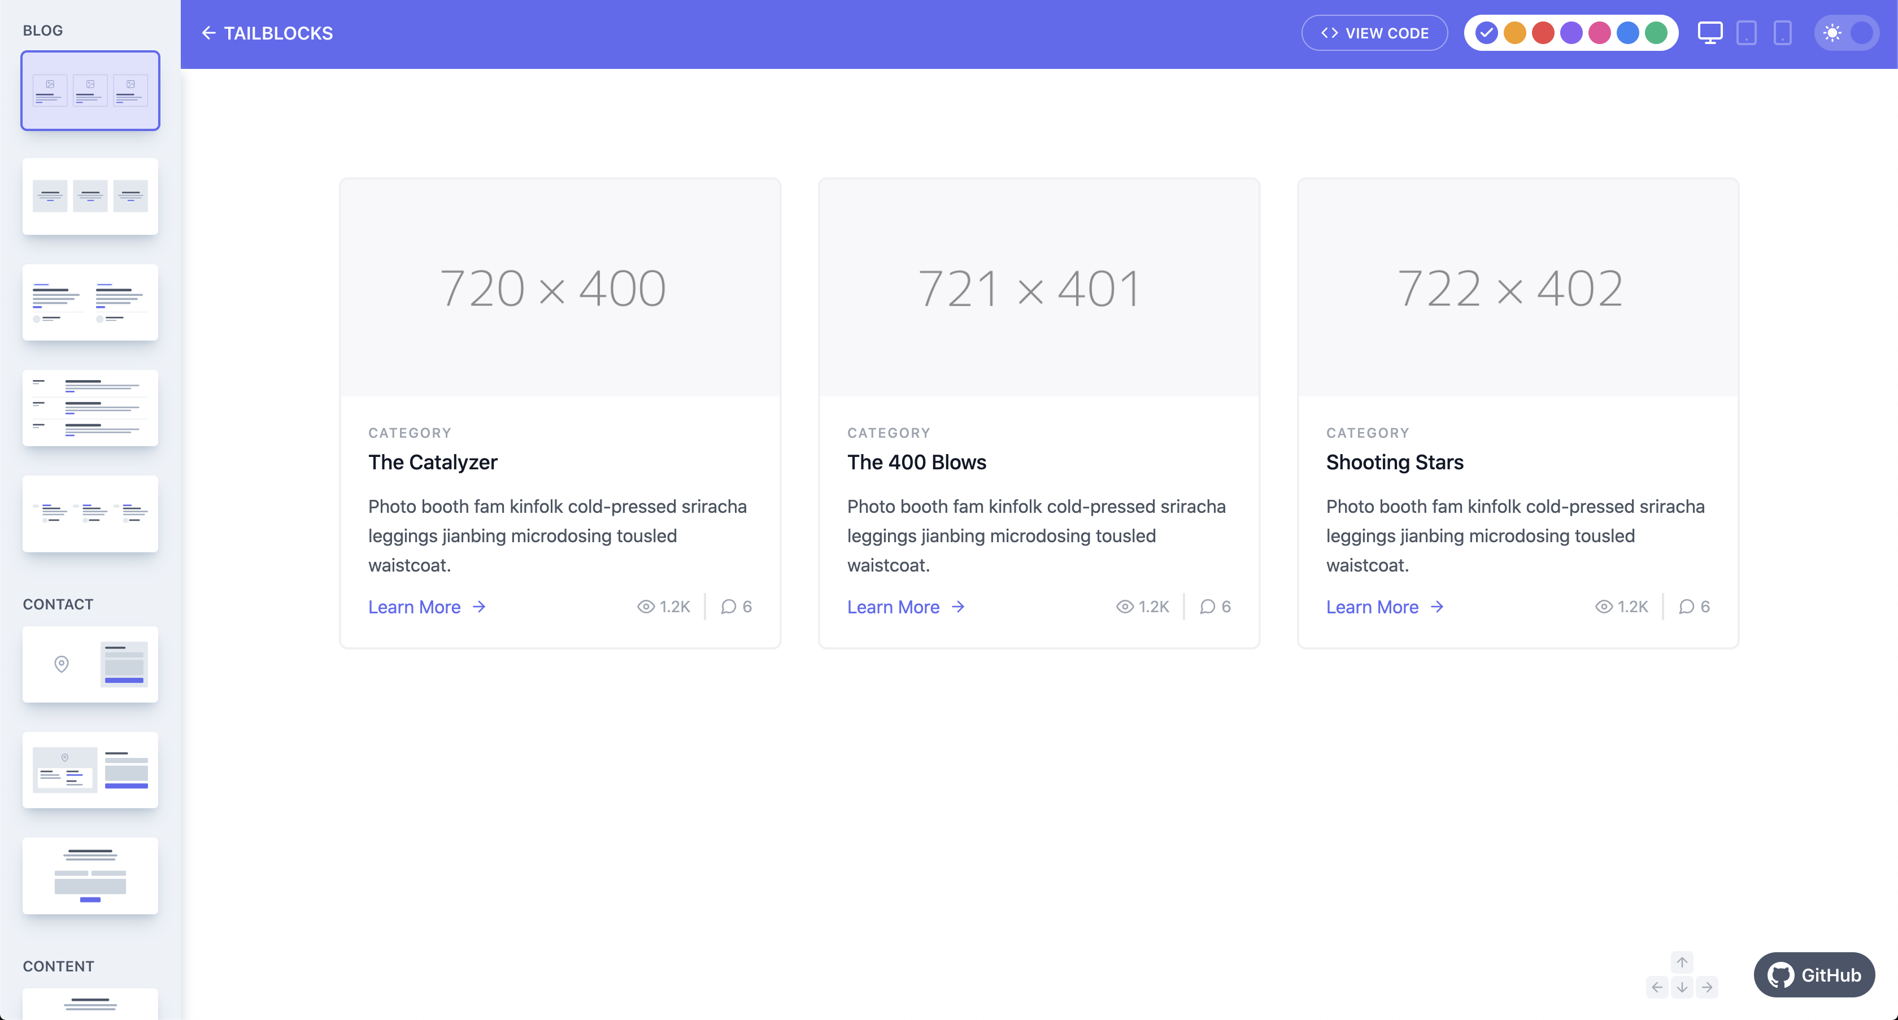Select second blog block thumbnail
This screenshot has width=1898, height=1020.
click(x=90, y=197)
